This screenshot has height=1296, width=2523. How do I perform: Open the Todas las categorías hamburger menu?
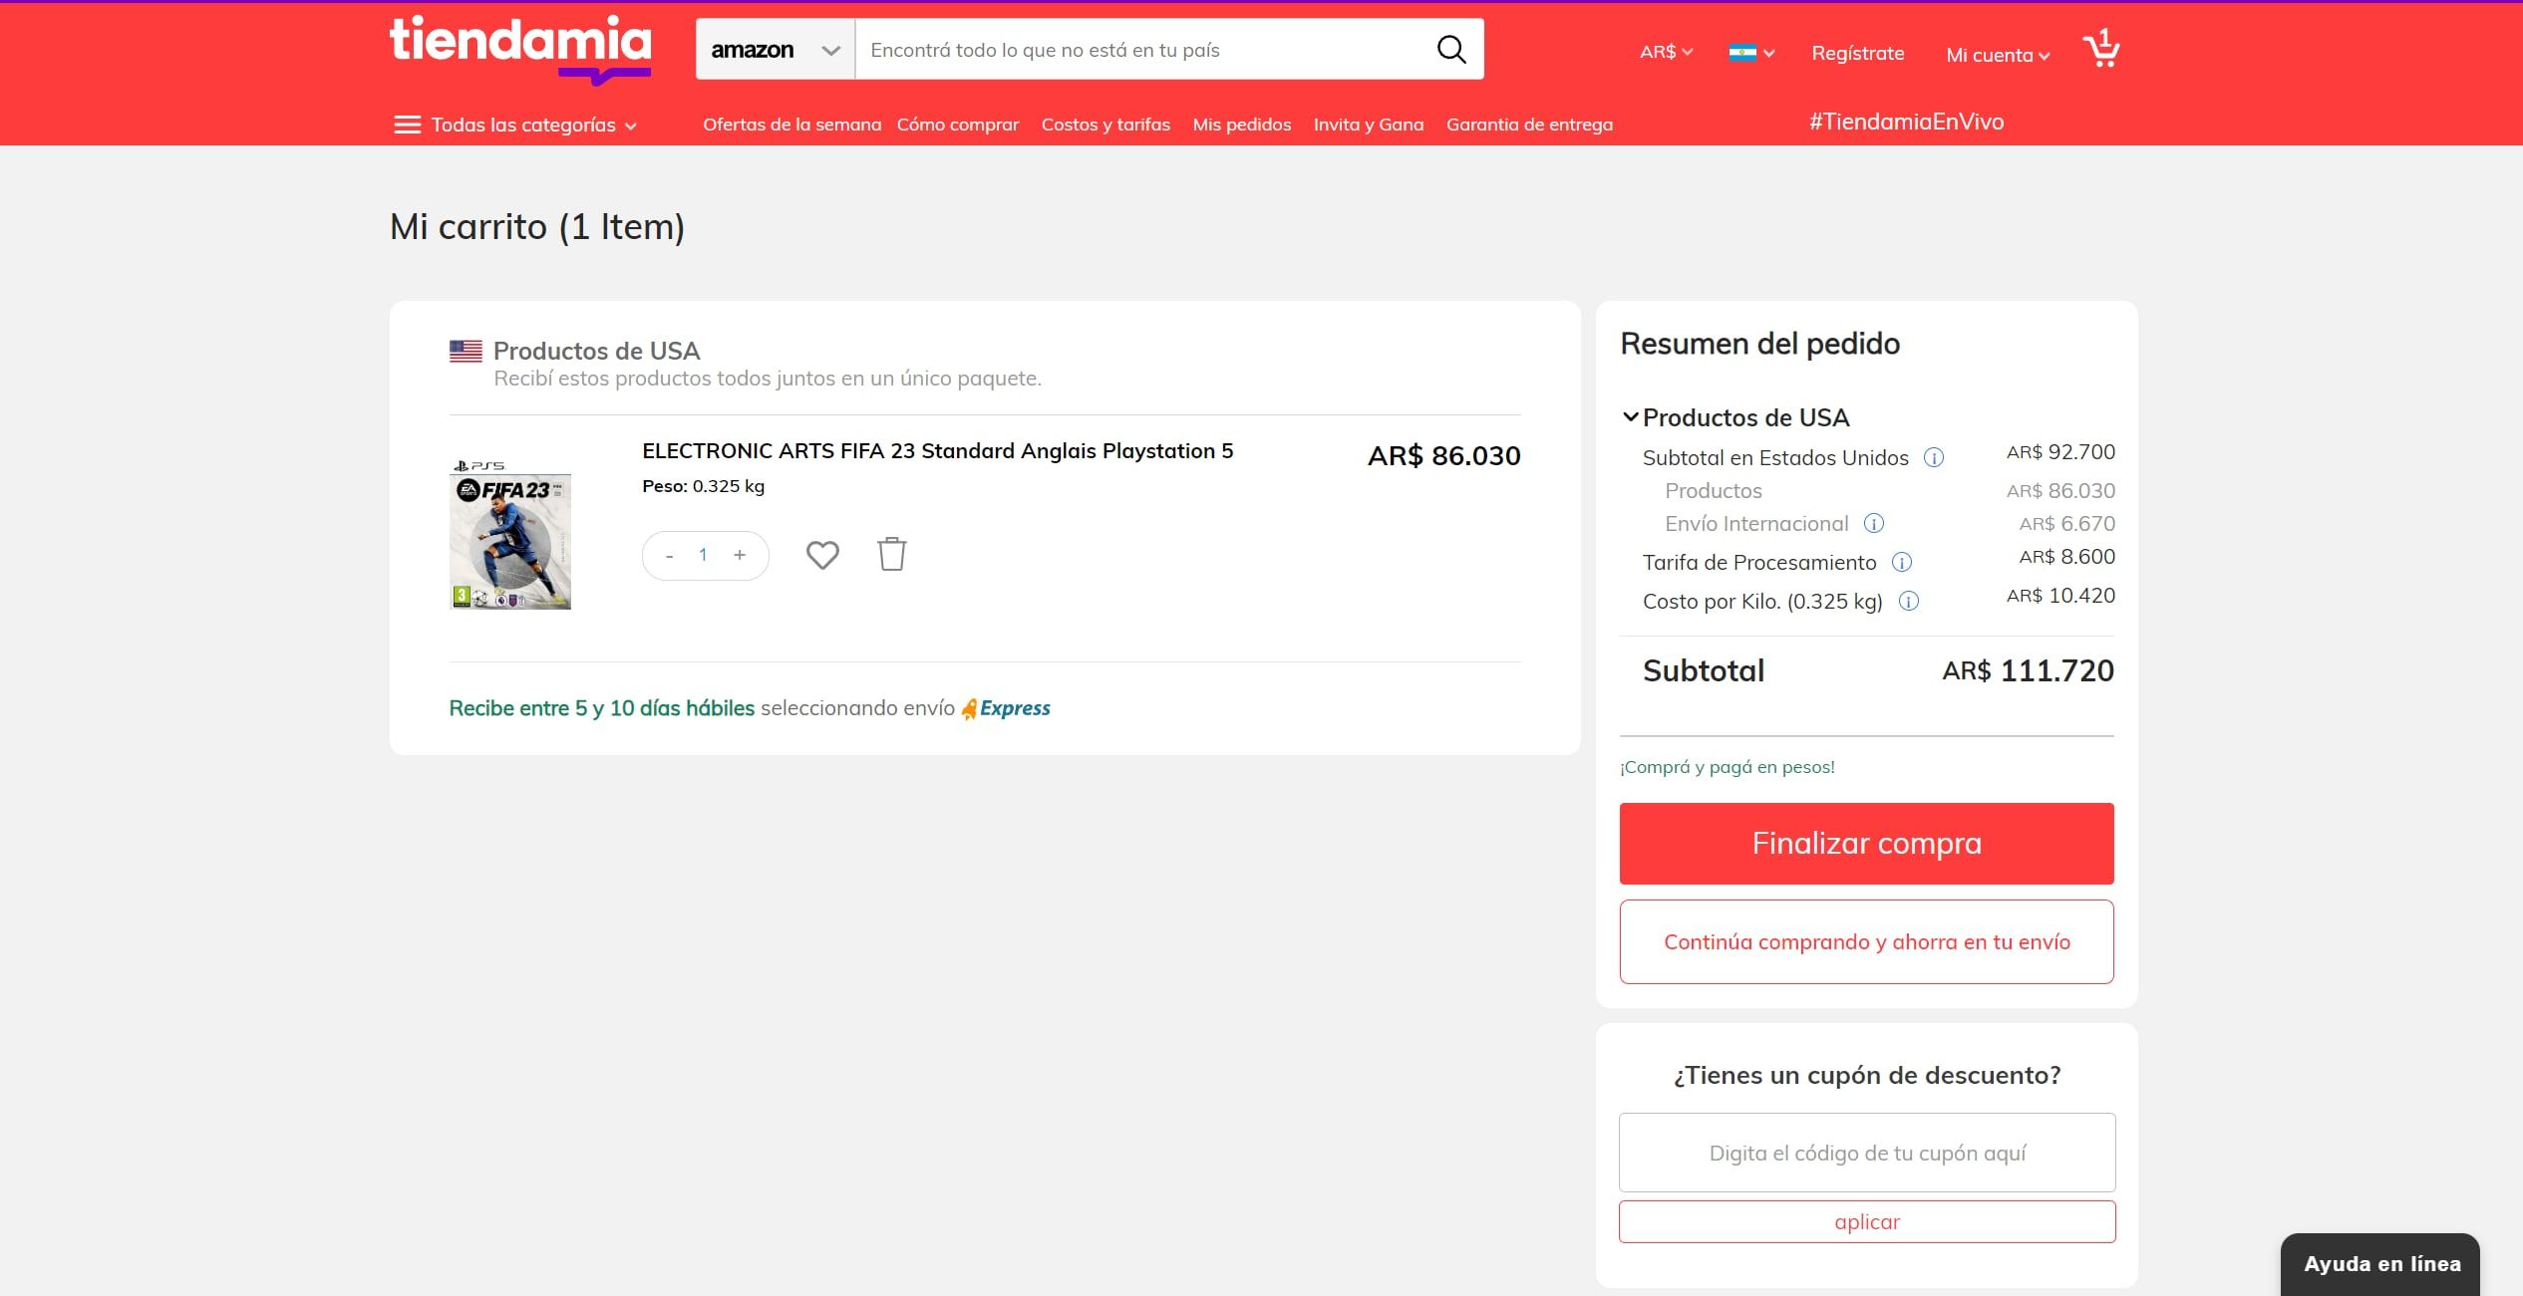point(408,125)
